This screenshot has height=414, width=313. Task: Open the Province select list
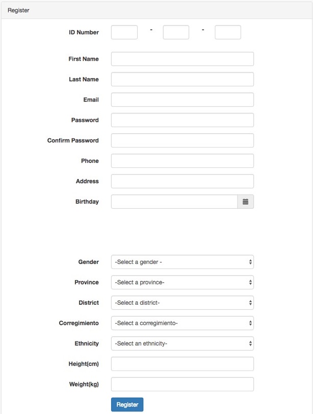tap(182, 282)
